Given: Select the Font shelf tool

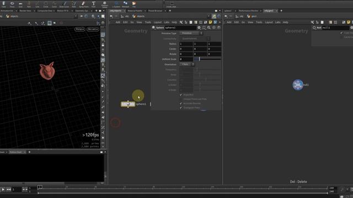Looking at the screenshot, I should pos(93,4).
